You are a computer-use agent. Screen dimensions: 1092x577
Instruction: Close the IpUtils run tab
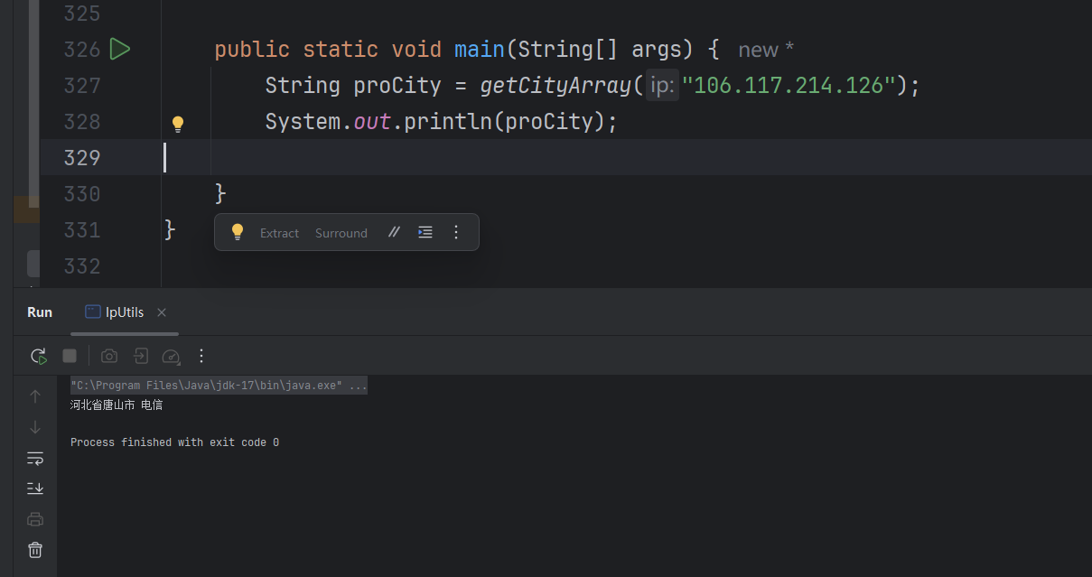coord(162,312)
